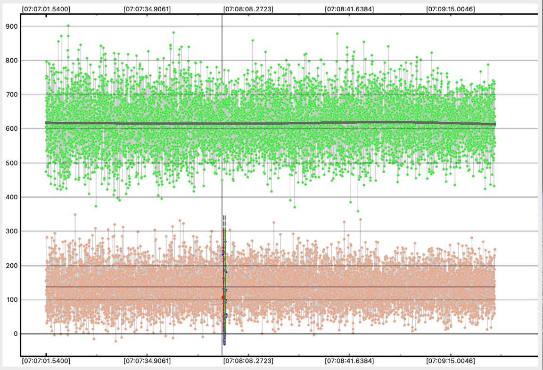This screenshot has height=370, width=543.
Task: Click the blue dots cluster below zero
Action: pos(224,340)
